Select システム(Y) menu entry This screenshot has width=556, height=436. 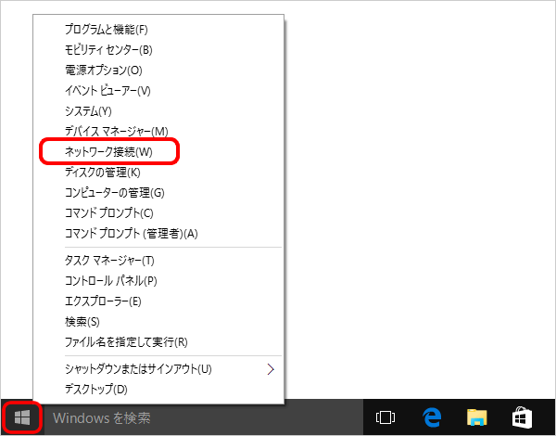tap(88, 110)
